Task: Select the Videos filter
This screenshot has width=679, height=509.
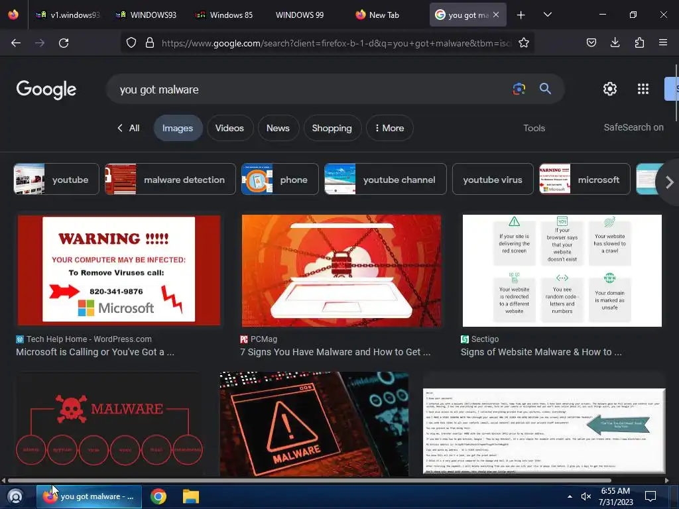Action: pyautogui.click(x=229, y=128)
